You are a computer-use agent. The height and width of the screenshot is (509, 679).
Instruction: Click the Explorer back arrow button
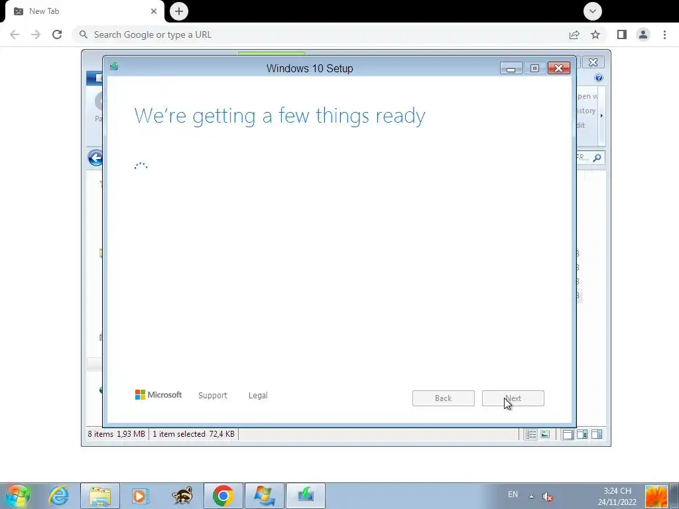(x=95, y=158)
